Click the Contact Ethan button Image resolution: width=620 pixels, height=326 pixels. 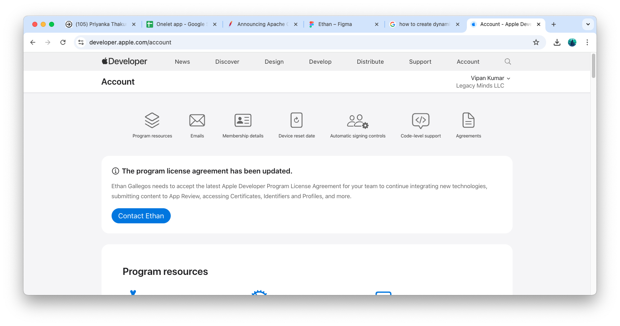(141, 216)
